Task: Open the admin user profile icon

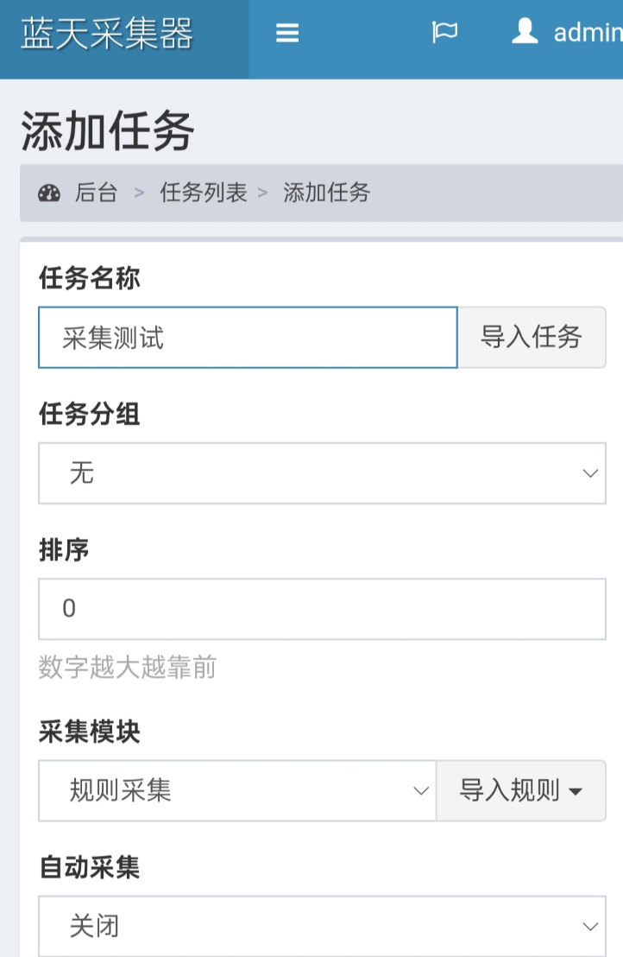Action: (525, 33)
